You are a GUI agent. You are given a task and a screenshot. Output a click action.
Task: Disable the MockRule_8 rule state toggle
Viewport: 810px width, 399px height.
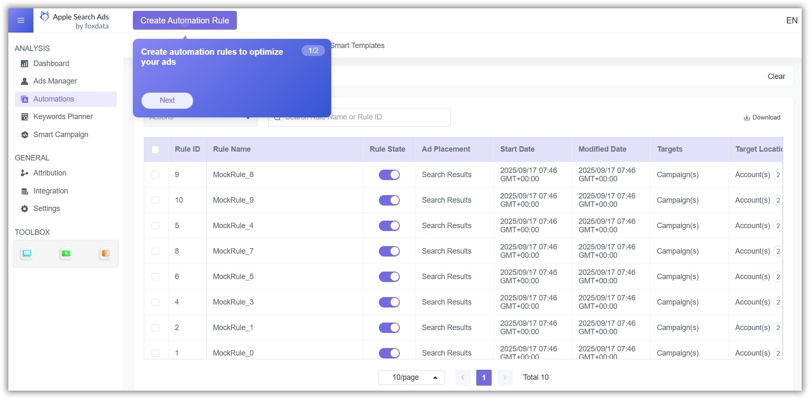tap(389, 175)
